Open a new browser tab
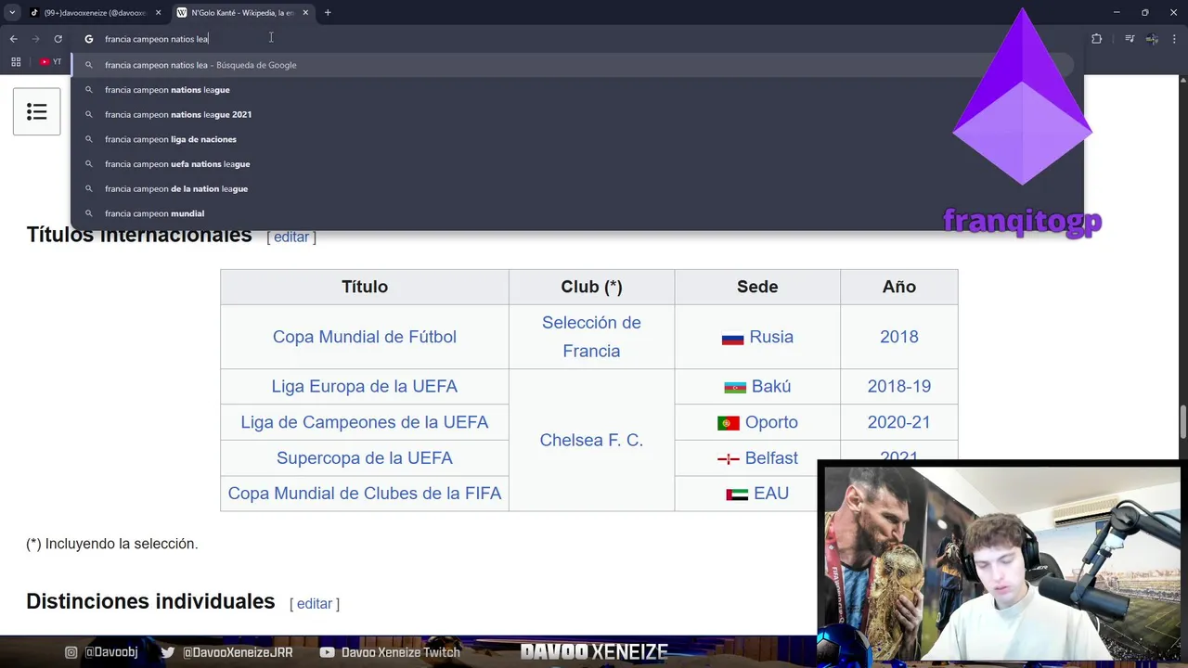The height and width of the screenshot is (668, 1188). tap(328, 13)
